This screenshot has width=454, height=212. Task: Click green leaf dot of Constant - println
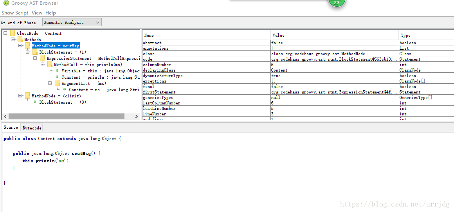(57, 77)
